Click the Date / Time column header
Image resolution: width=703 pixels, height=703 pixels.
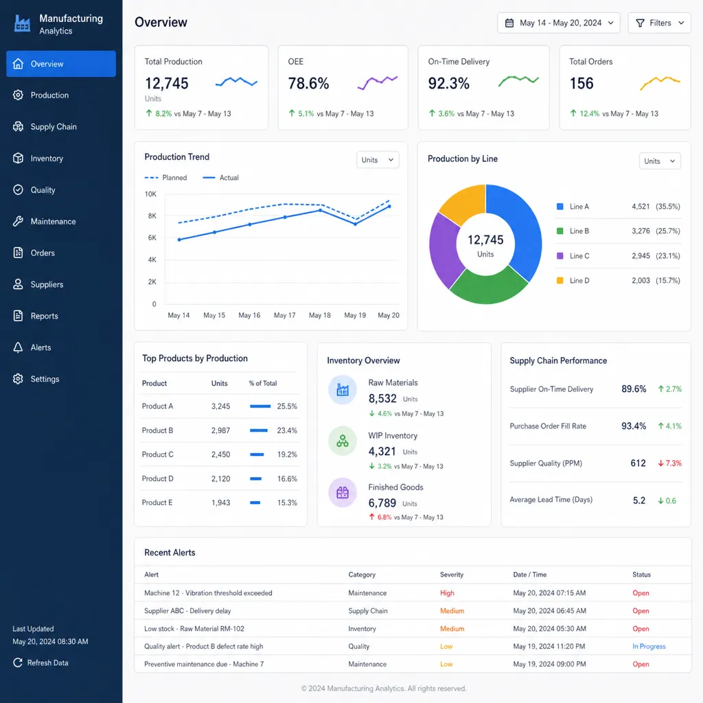click(x=529, y=575)
